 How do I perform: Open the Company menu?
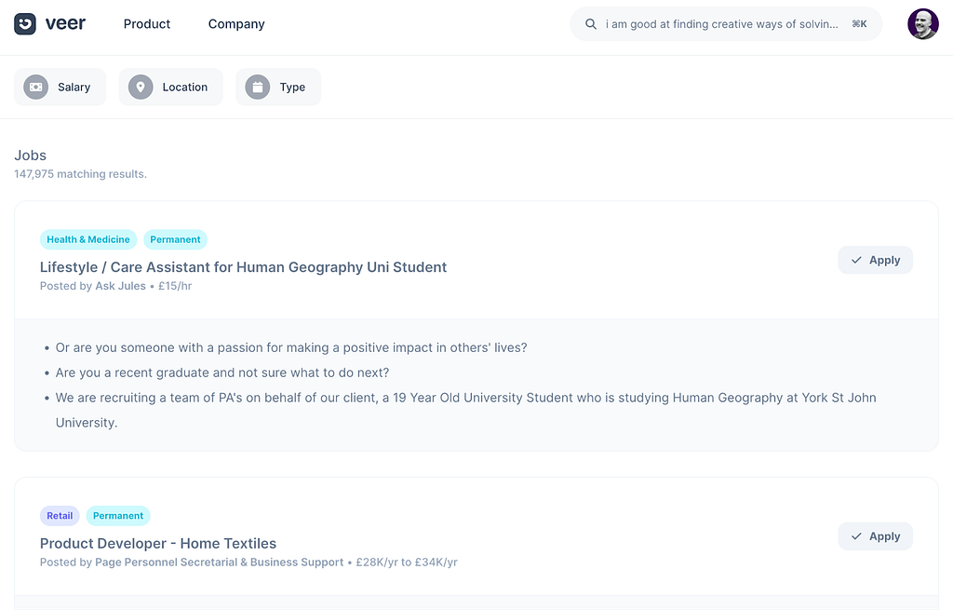(236, 24)
